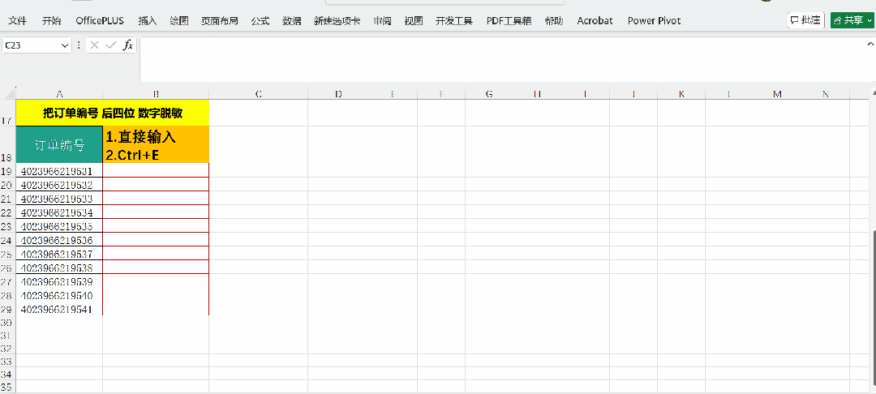This screenshot has height=394, width=876.
Task: Open the 帮助 tab
Action: pos(554,20)
